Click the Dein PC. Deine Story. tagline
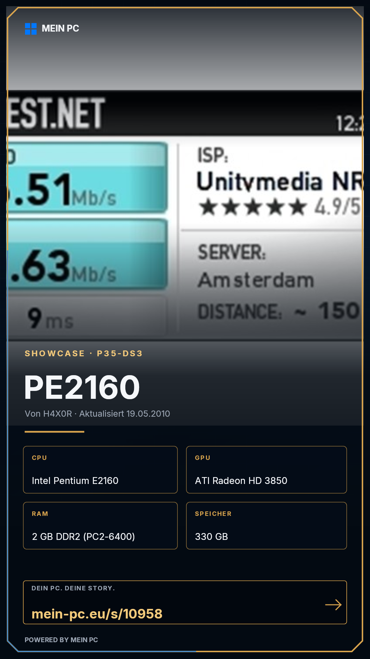This screenshot has width=370, height=659. (73, 588)
